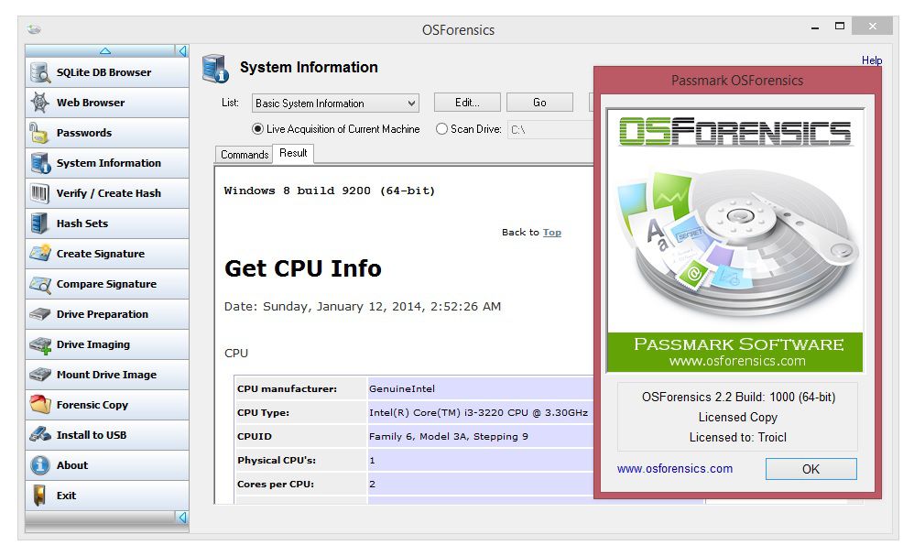This screenshot has width=914, height=556.
Task: Follow the Back to Top link
Action: [551, 233]
